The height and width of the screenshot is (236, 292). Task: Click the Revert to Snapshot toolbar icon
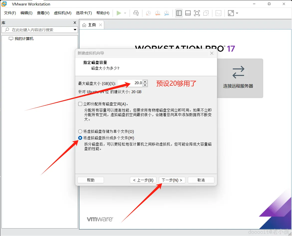tap(158, 13)
